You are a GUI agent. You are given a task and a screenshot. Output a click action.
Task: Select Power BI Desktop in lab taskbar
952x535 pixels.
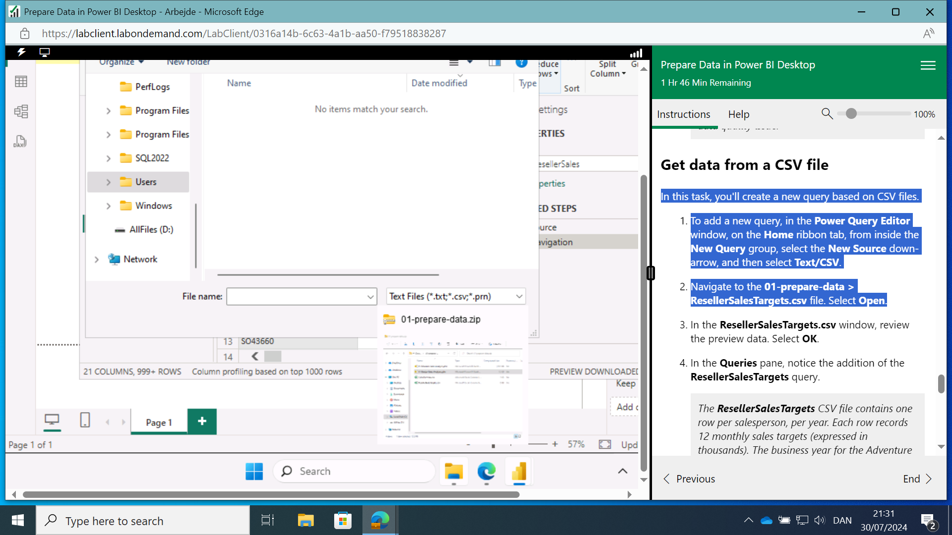click(519, 471)
